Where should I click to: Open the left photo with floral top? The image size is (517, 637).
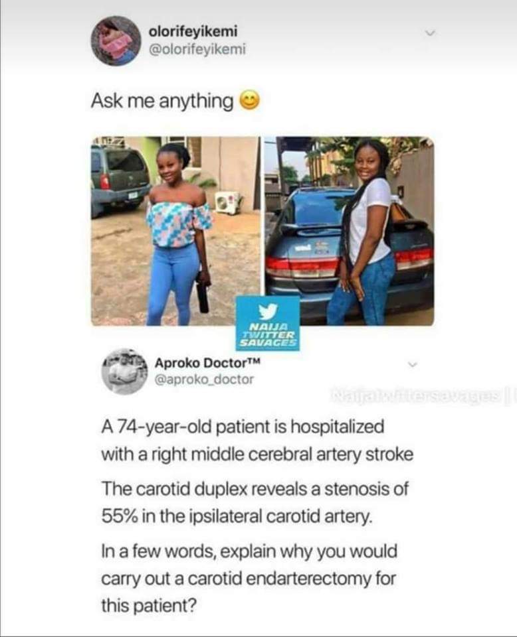(x=175, y=231)
